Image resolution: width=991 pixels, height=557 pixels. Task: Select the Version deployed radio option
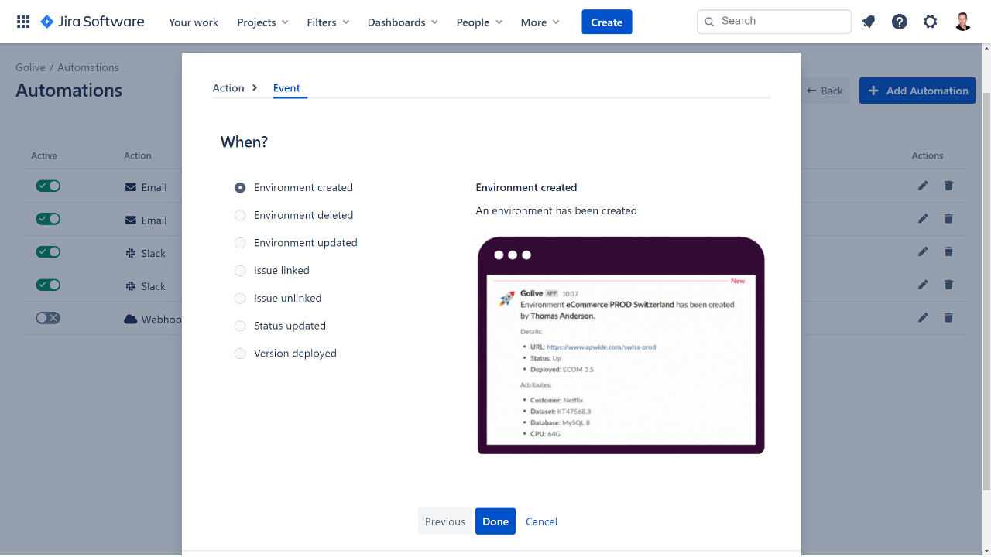coord(240,354)
